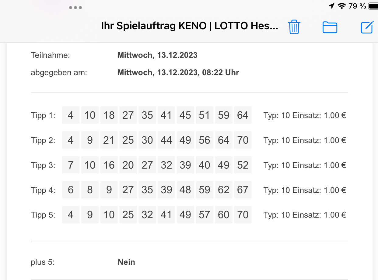Screen dimensions: 378x280
Task: Select number 64 in Tipp 1
Action: [243, 115]
